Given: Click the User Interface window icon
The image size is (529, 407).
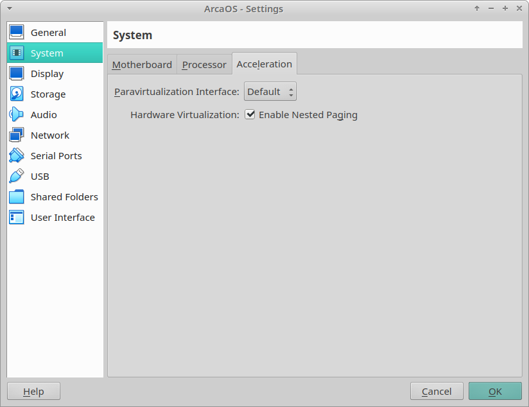Looking at the screenshot, I should pos(17,218).
